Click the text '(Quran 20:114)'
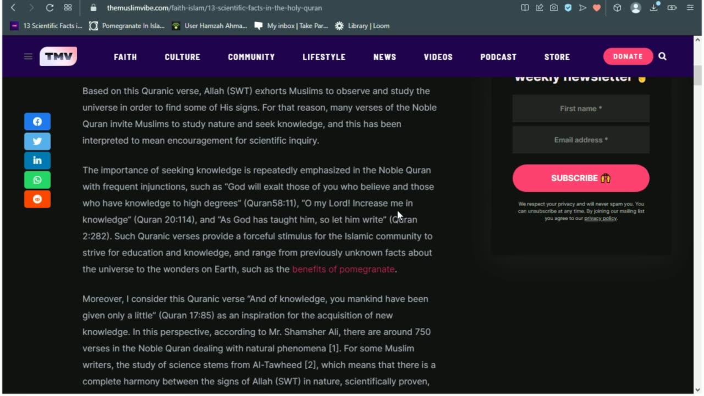704x396 pixels. coord(165,219)
